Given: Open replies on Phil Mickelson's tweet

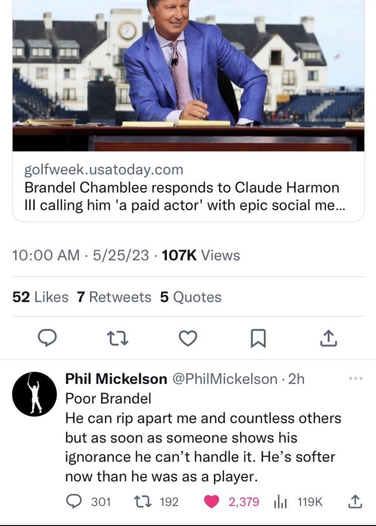Looking at the screenshot, I should [73, 501].
